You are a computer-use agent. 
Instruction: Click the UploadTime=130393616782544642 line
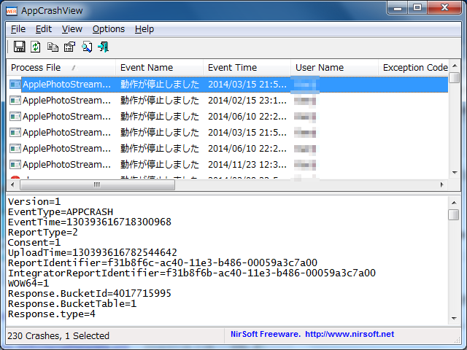pyautogui.click(x=93, y=253)
